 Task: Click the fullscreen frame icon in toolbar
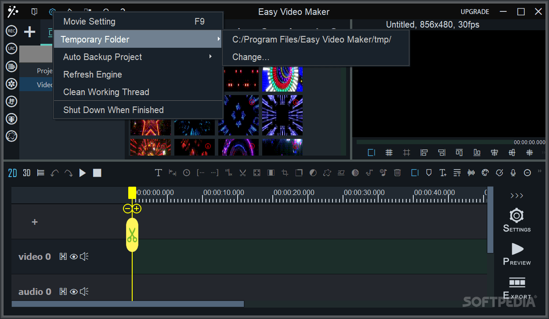(256, 173)
